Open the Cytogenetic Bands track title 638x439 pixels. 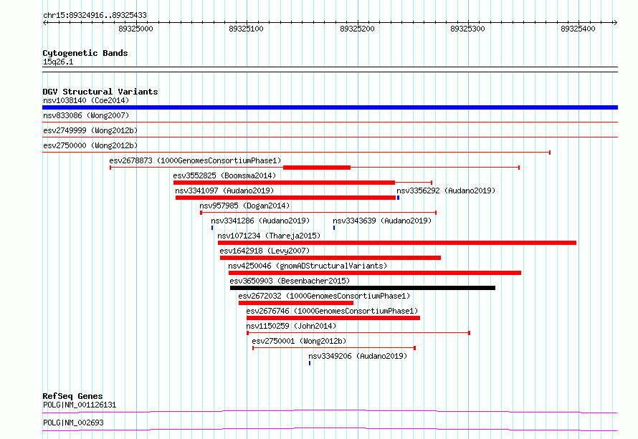(85, 53)
